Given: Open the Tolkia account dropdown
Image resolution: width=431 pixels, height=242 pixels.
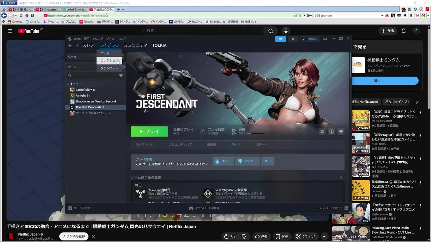Looking at the screenshot, I should 312,39.
